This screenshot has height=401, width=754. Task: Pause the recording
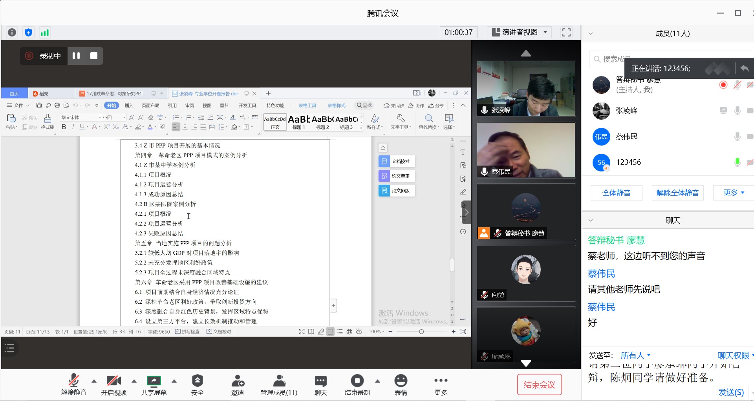(76, 56)
